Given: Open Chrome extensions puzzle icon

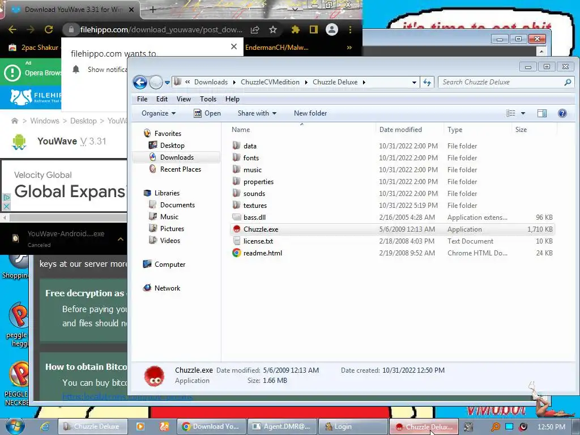Looking at the screenshot, I should (x=295, y=29).
